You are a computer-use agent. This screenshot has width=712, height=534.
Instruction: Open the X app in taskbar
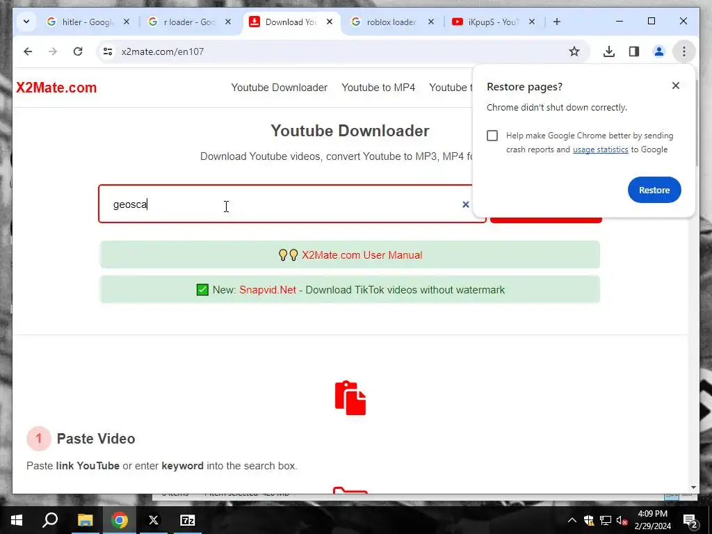[x=154, y=520]
